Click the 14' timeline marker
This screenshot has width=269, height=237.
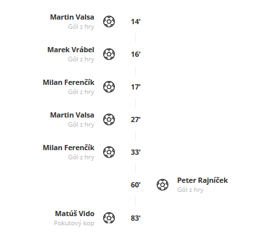(x=136, y=22)
